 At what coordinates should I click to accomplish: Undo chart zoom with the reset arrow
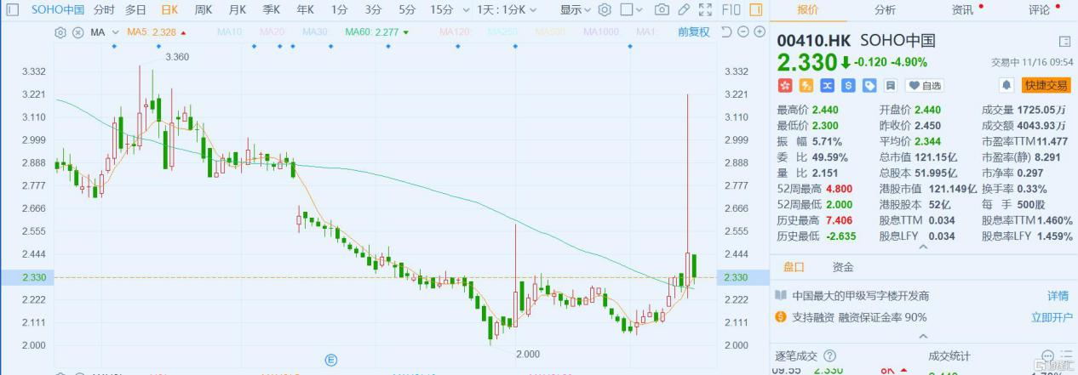(x=725, y=32)
